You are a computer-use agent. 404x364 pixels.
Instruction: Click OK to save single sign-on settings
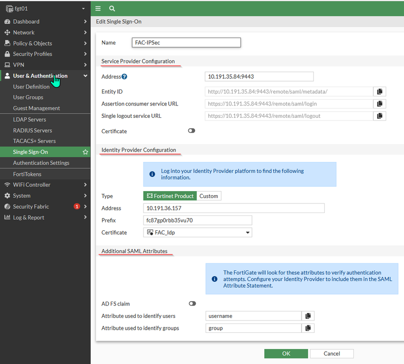point(286,354)
